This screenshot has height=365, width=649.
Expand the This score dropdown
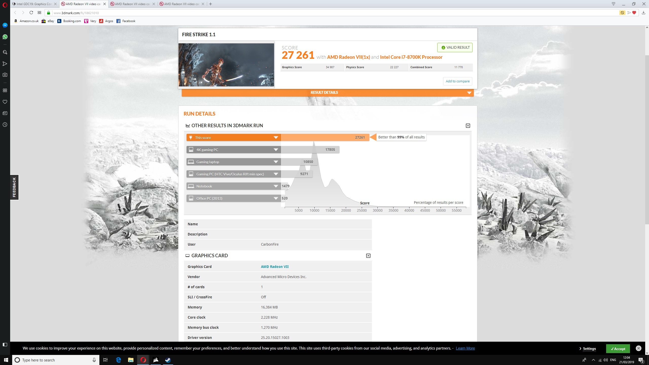(276, 138)
